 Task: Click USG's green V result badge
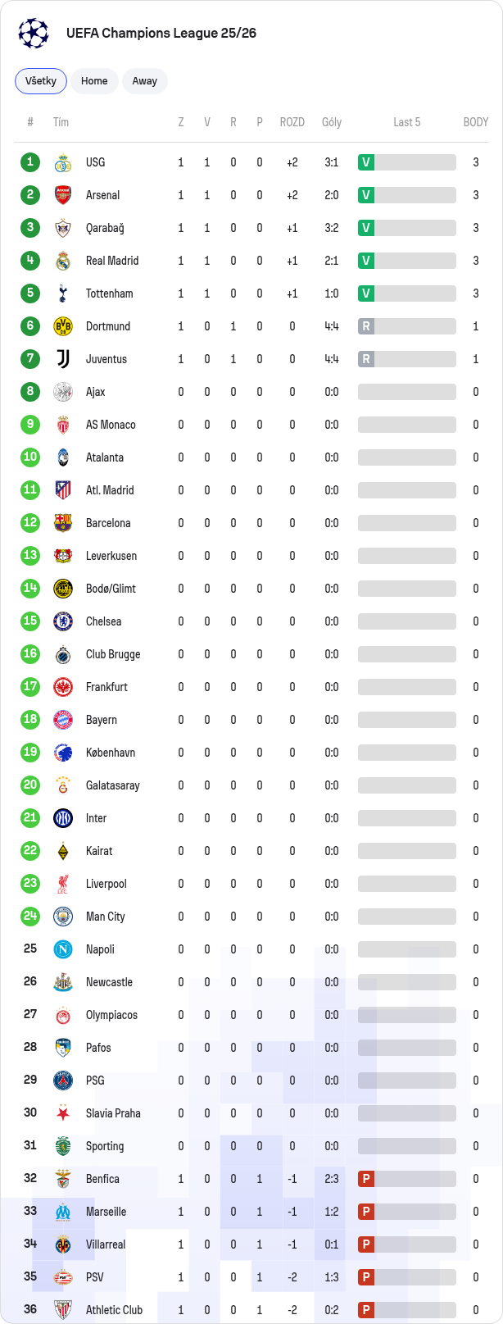[x=366, y=162]
